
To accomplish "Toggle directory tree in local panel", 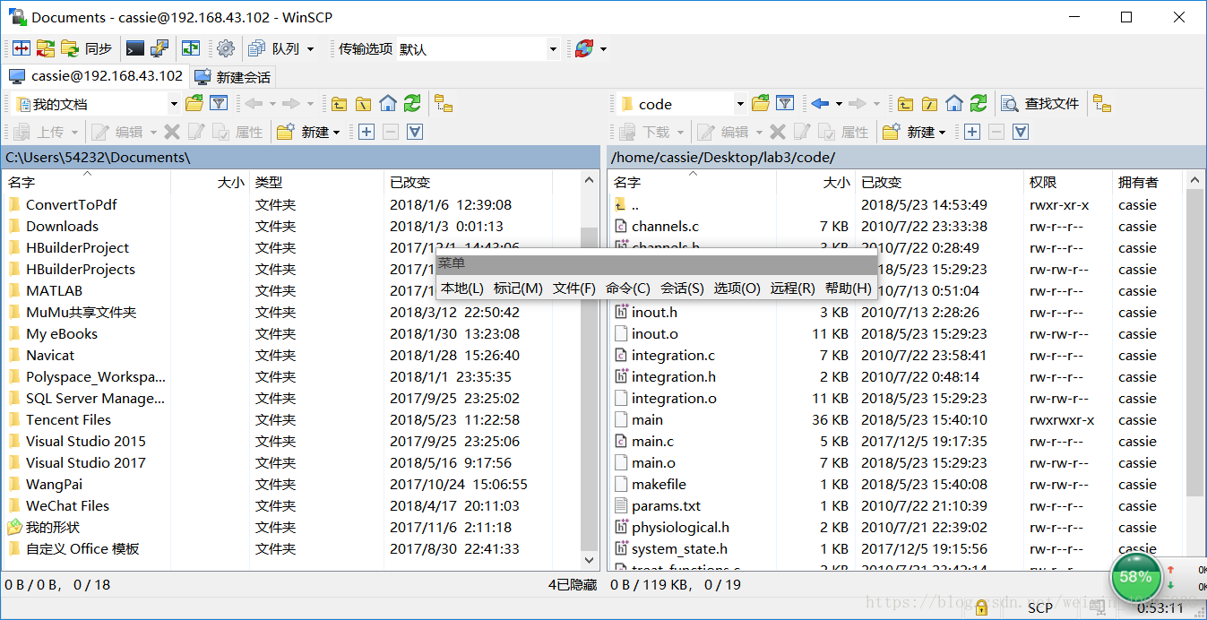I will [443, 104].
